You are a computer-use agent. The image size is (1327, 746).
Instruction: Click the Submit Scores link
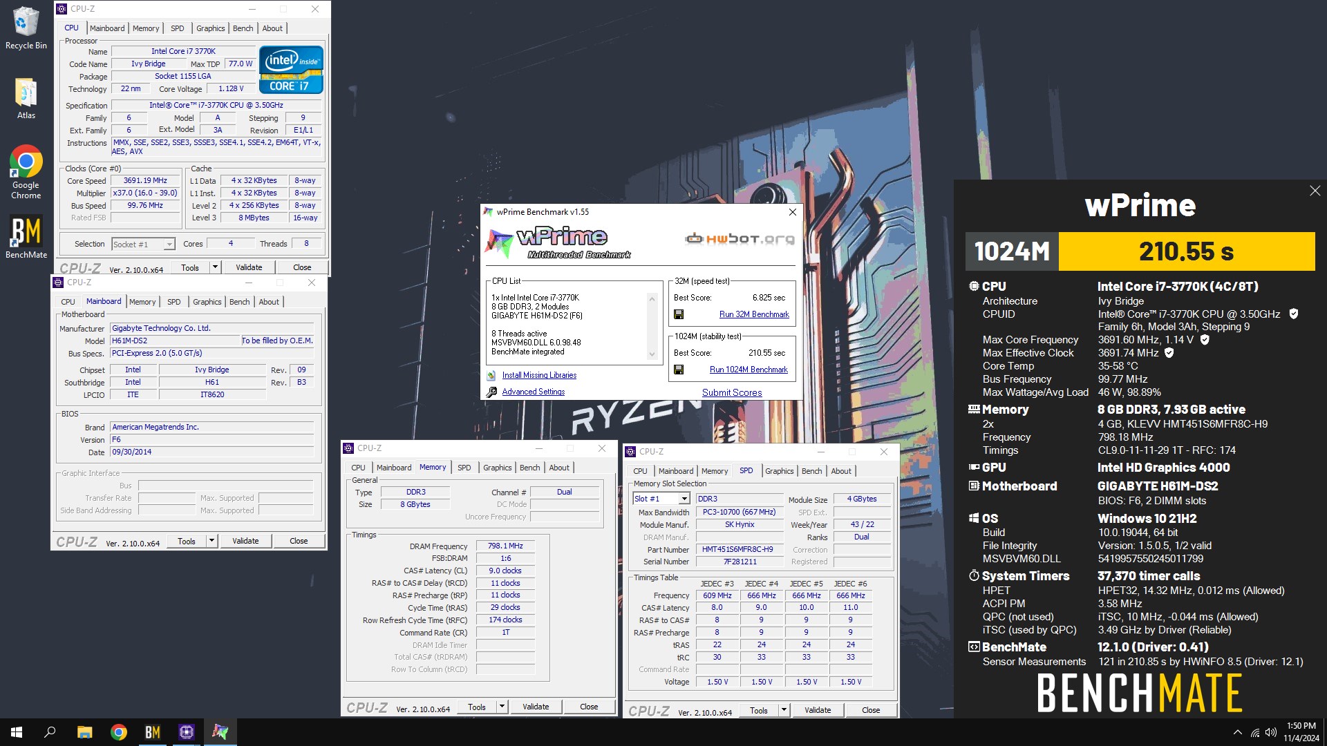(x=732, y=392)
